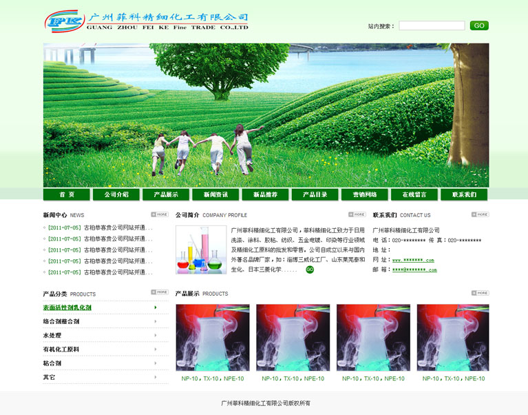Click the MORE icon beside 新闻中心 NEWS
528x415 pixels.
160,214
